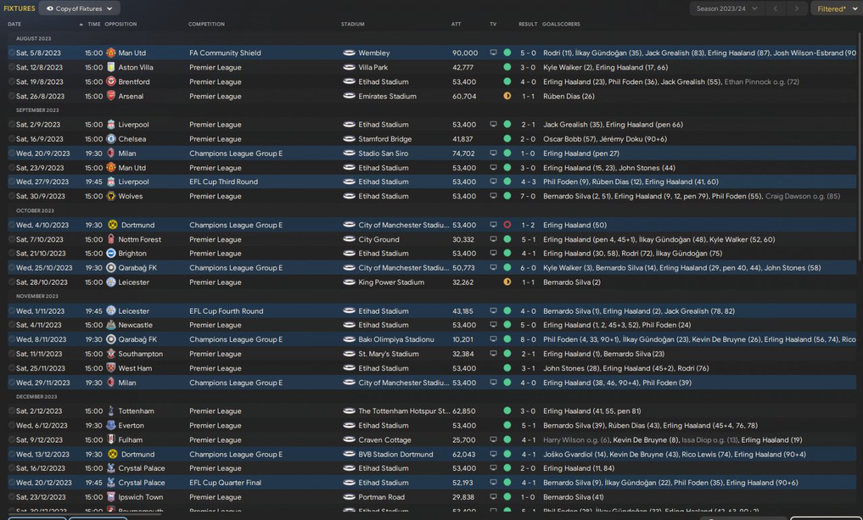Sort by the Date column header
The height and width of the screenshot is (520, 863).
14,24
